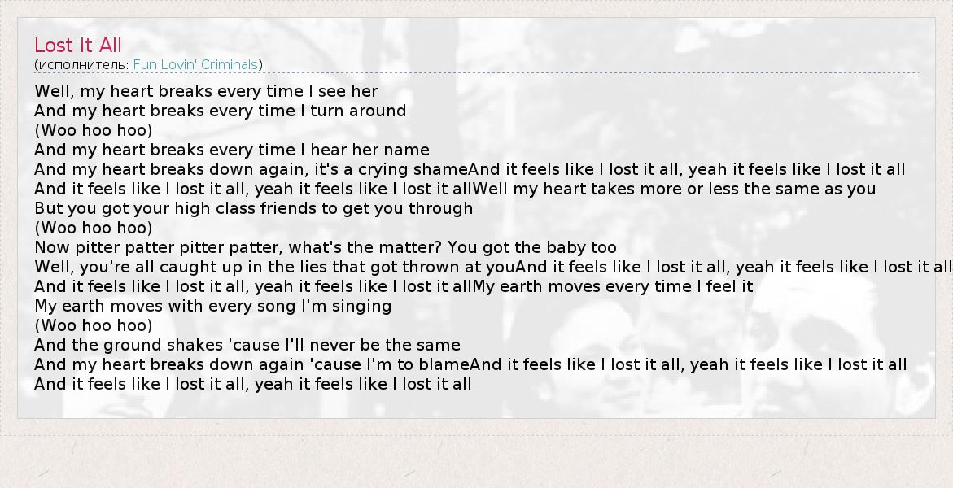Click the second '(Woo hoo hoo)' lyric line
The width and height of the screenshot is (953, 488).
(x=94, y=228)
